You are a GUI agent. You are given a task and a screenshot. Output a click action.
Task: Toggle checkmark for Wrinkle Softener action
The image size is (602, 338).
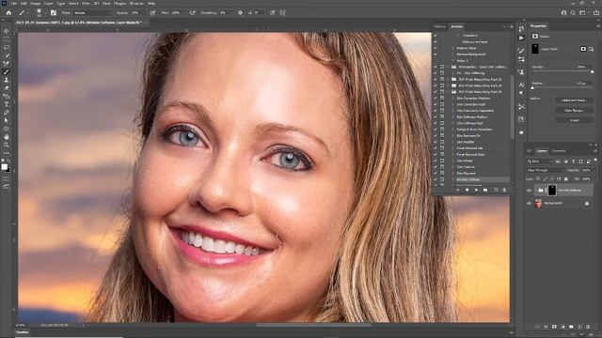(x=436, y=179)
